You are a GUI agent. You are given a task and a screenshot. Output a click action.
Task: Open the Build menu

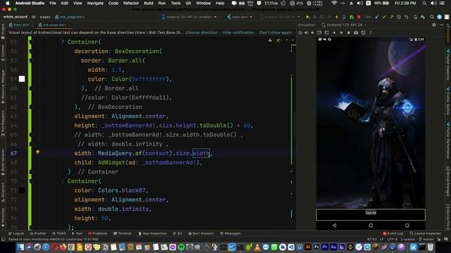click(149, 3)
